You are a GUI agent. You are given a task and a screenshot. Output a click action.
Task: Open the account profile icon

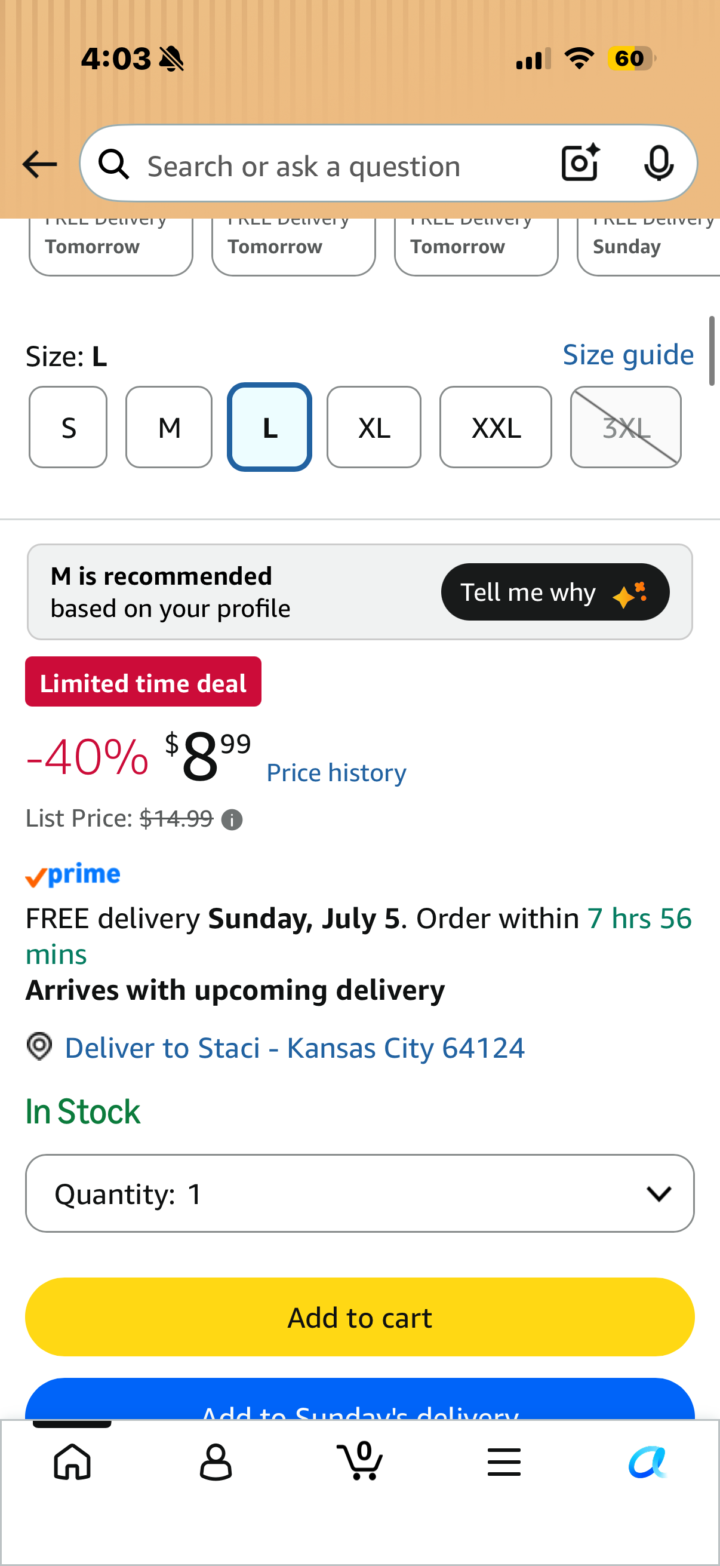216,1461
